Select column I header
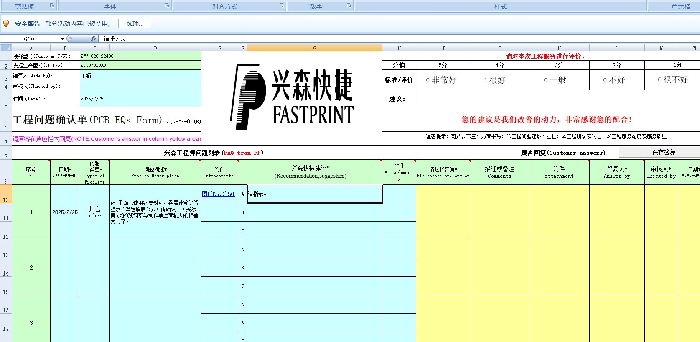The image size is (700, 342). tap(443, 48)
